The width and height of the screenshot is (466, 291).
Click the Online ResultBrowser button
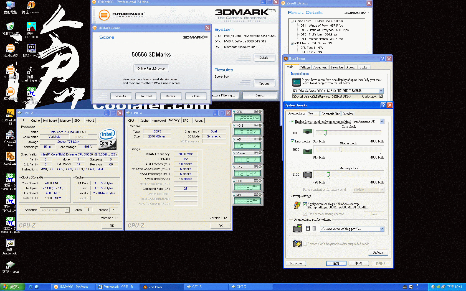pos(151,68)
